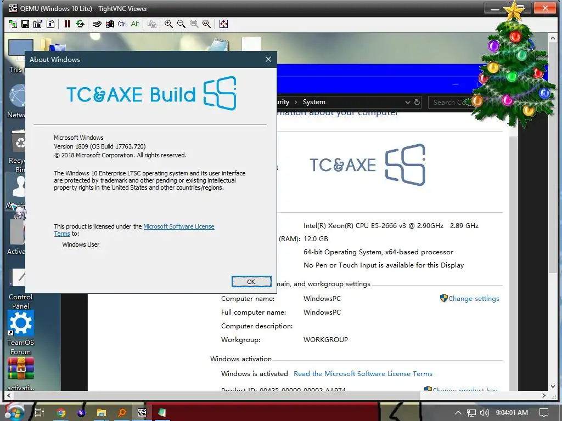Click the viewer's vertical scrollbar down arrow
The width and height of the screenshot is (562, 421).
click(553, 386)
